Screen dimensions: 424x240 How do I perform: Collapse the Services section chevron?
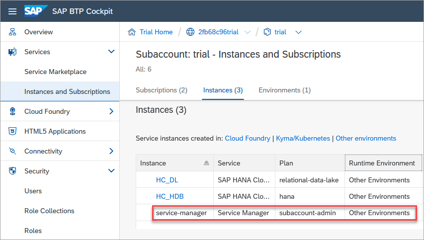(x=111, y=51)
